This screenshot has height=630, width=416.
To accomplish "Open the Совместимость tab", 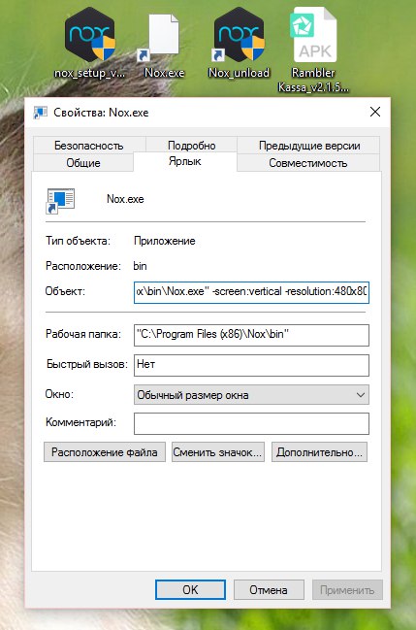I will click(308, 163).
